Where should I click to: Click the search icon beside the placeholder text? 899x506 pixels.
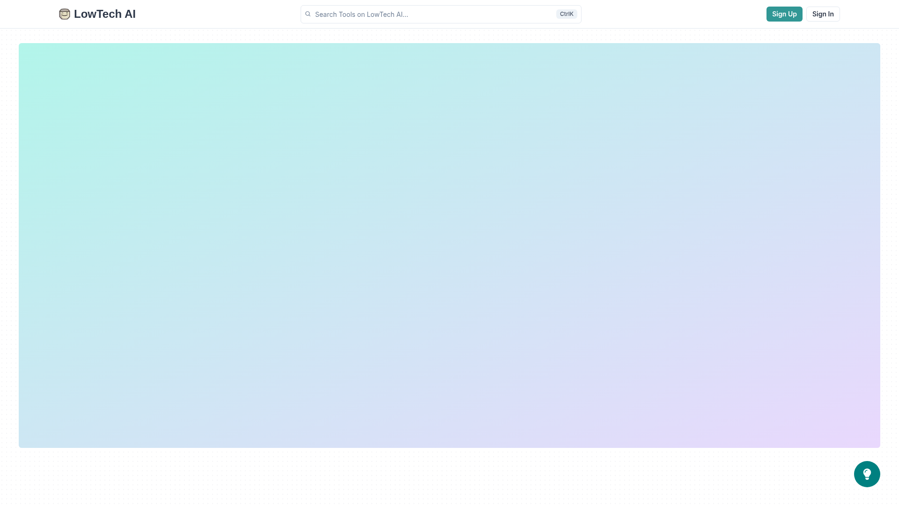coord(308,14)
